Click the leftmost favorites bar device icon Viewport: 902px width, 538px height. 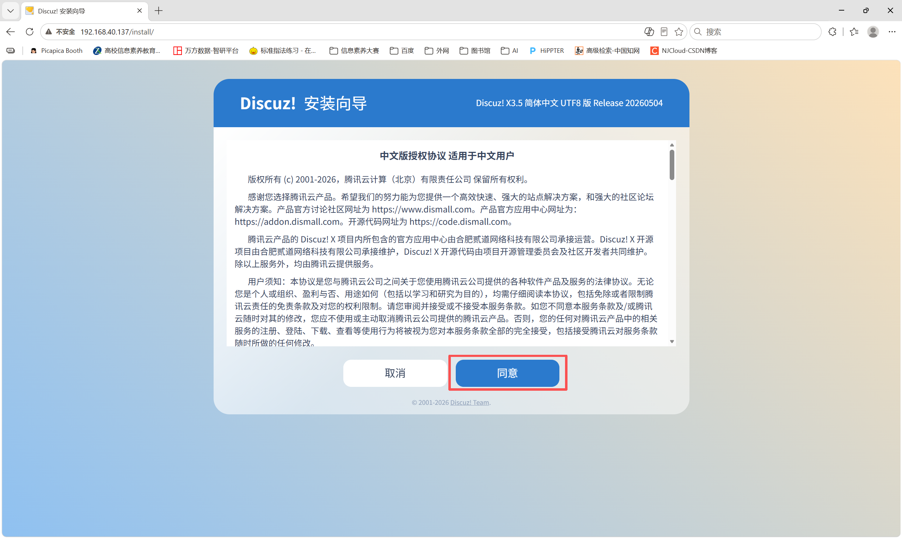(11, 51)
